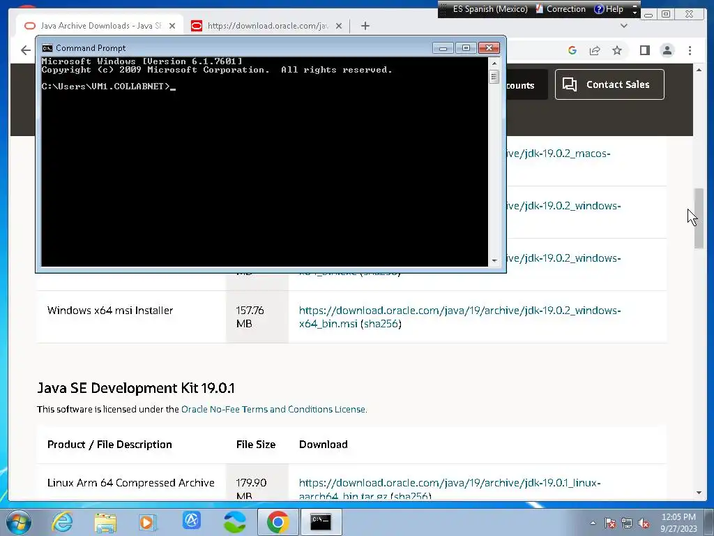Minimize the Chrome browser window
This screenshot has width=714, height=536.
[648, 15]
